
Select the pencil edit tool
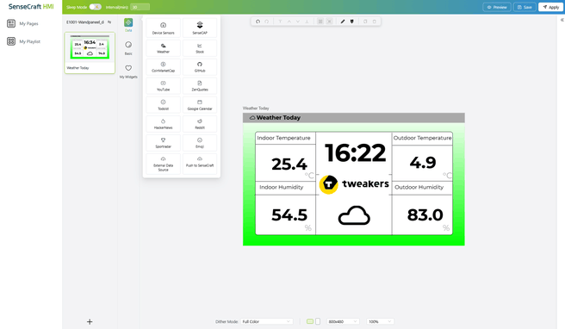pyautogui.click(x=343, y=22)
